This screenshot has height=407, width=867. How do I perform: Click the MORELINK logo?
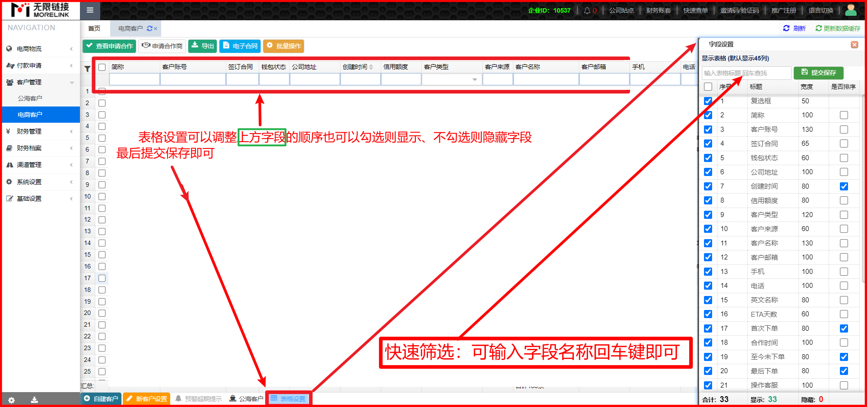tap(40, 10)
